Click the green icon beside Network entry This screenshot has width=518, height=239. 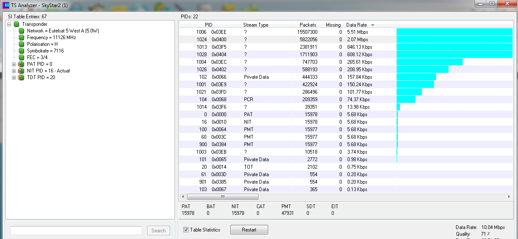22,31
